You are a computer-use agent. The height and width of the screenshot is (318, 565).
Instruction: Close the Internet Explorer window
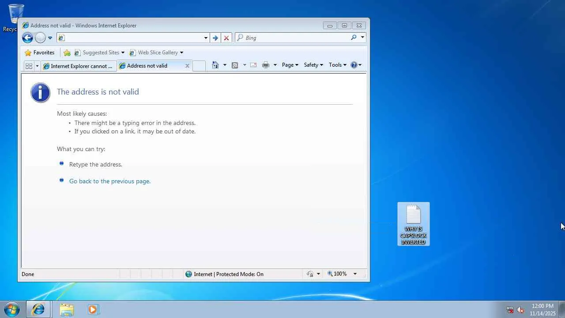click(359, 26)
